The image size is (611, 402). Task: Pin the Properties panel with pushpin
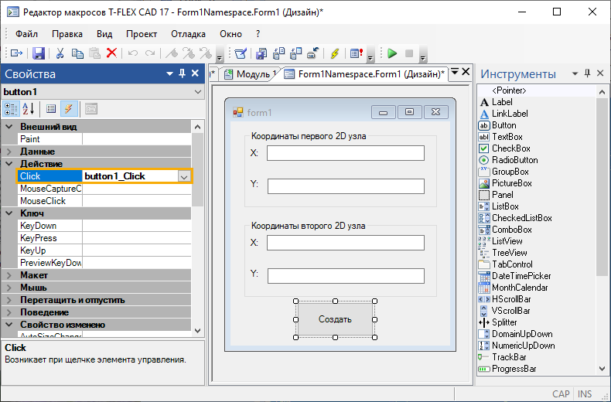(183, 74)
